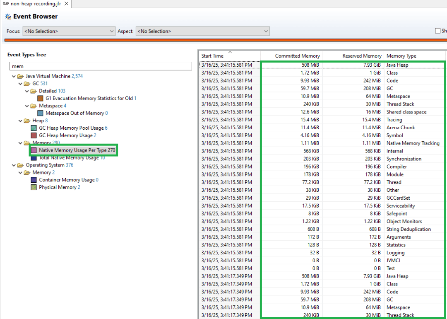This screenshot has height=319, width=447.
Task: Sort by Memory Type column header
Action: coord(415,56)
